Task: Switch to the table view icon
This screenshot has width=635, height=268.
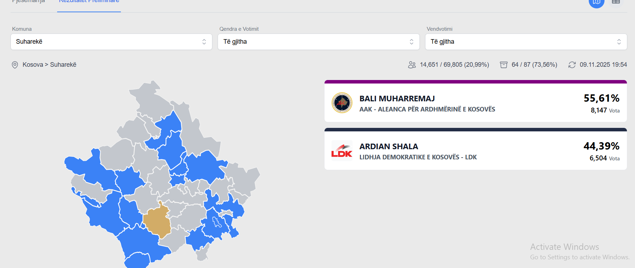Action: click(x=616, y=2)
